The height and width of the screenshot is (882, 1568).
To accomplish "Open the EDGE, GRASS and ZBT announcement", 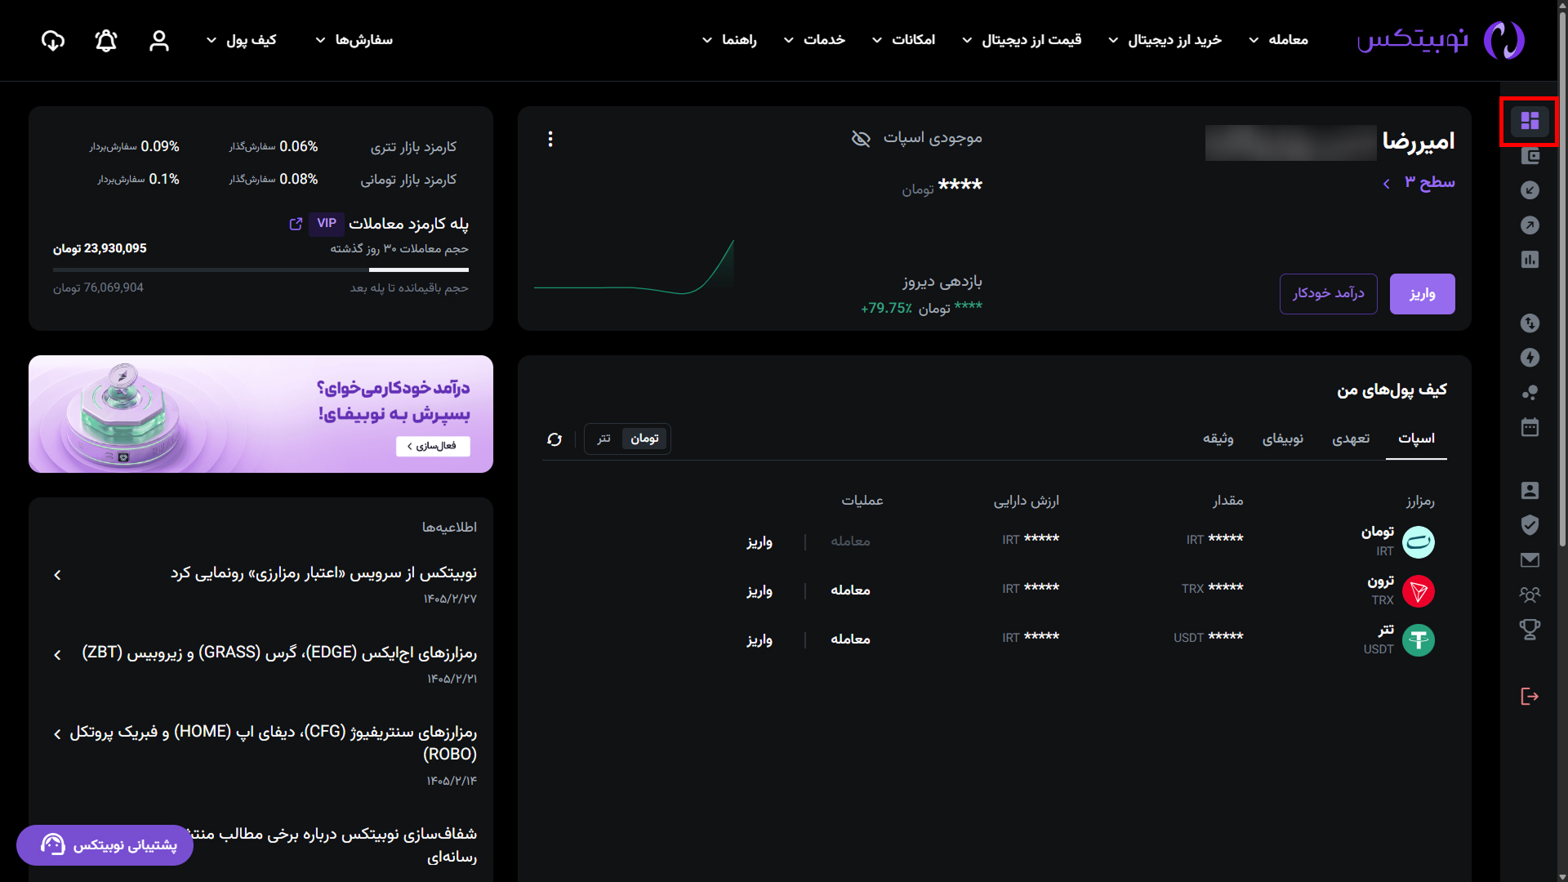I will (266, 664).
